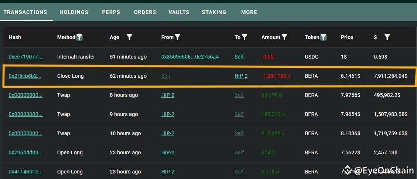Switch to the Orders tab

coord(145,12)
